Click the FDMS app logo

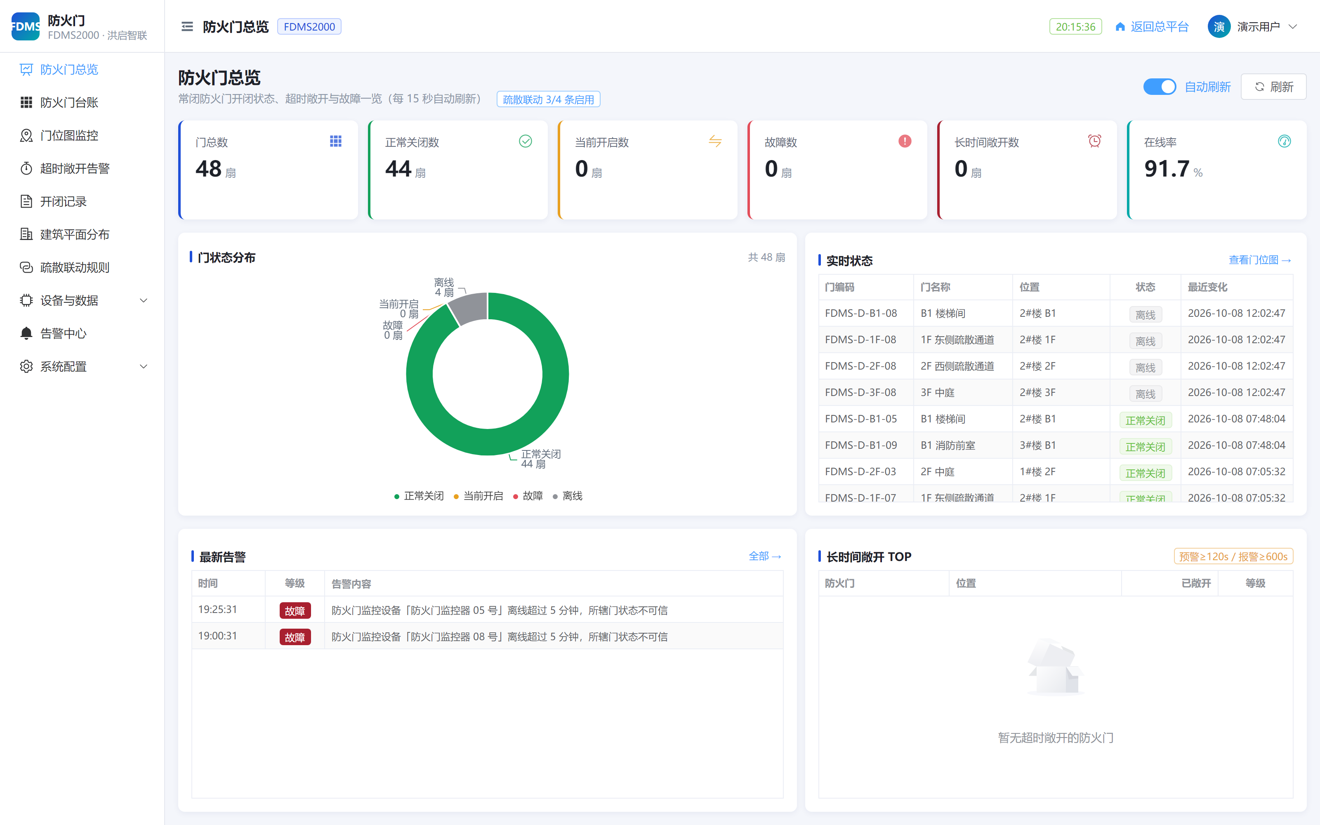click(x=26, y=27)
